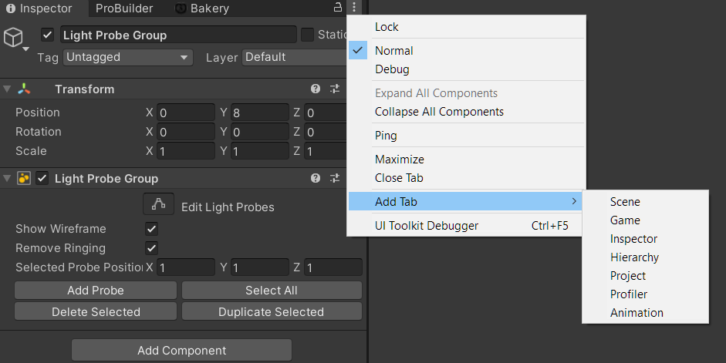Open Light Probe Group help icon
This screenshot has height=363, width=726.
pos(316,179)
